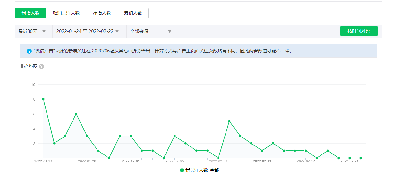Click the 2022-02-01 data point on the line
The image size is (393, 189).
click(131, 136)
